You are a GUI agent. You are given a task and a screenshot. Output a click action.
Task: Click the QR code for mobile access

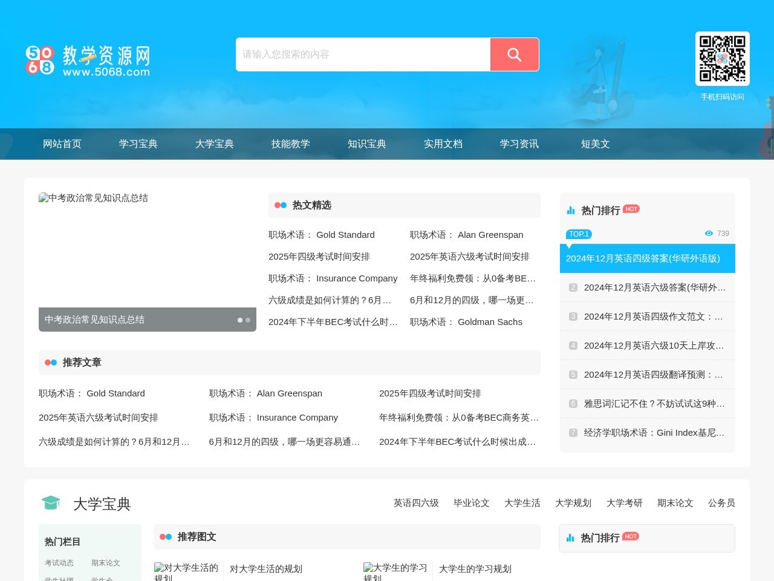pyautogui.click(x=722, y=59)
